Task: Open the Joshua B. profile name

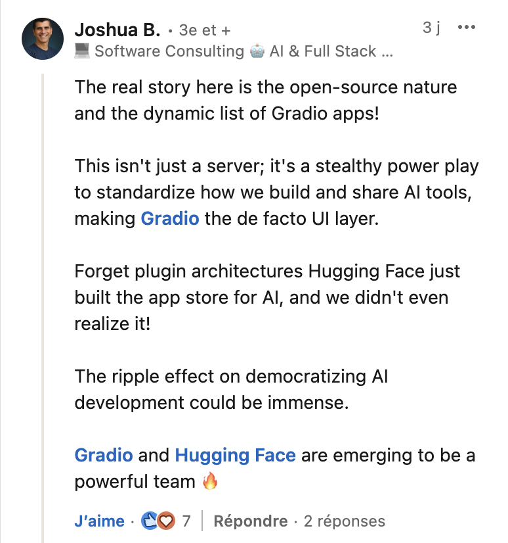Action: pyautogui.click(x=117, y=30)
